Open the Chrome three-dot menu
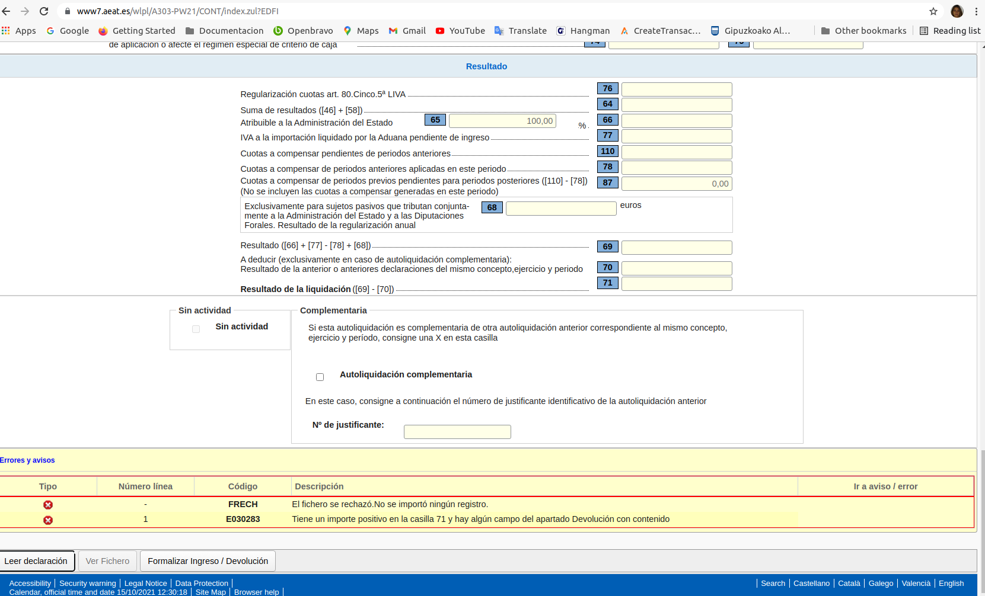The height and width of the screenshot is (596, 985). click(976, 11)
